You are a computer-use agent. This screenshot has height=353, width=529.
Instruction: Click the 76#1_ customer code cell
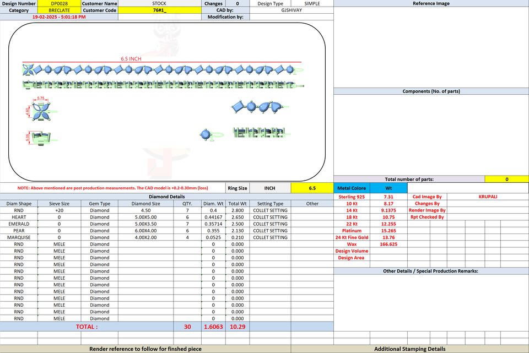coord(159,10)
